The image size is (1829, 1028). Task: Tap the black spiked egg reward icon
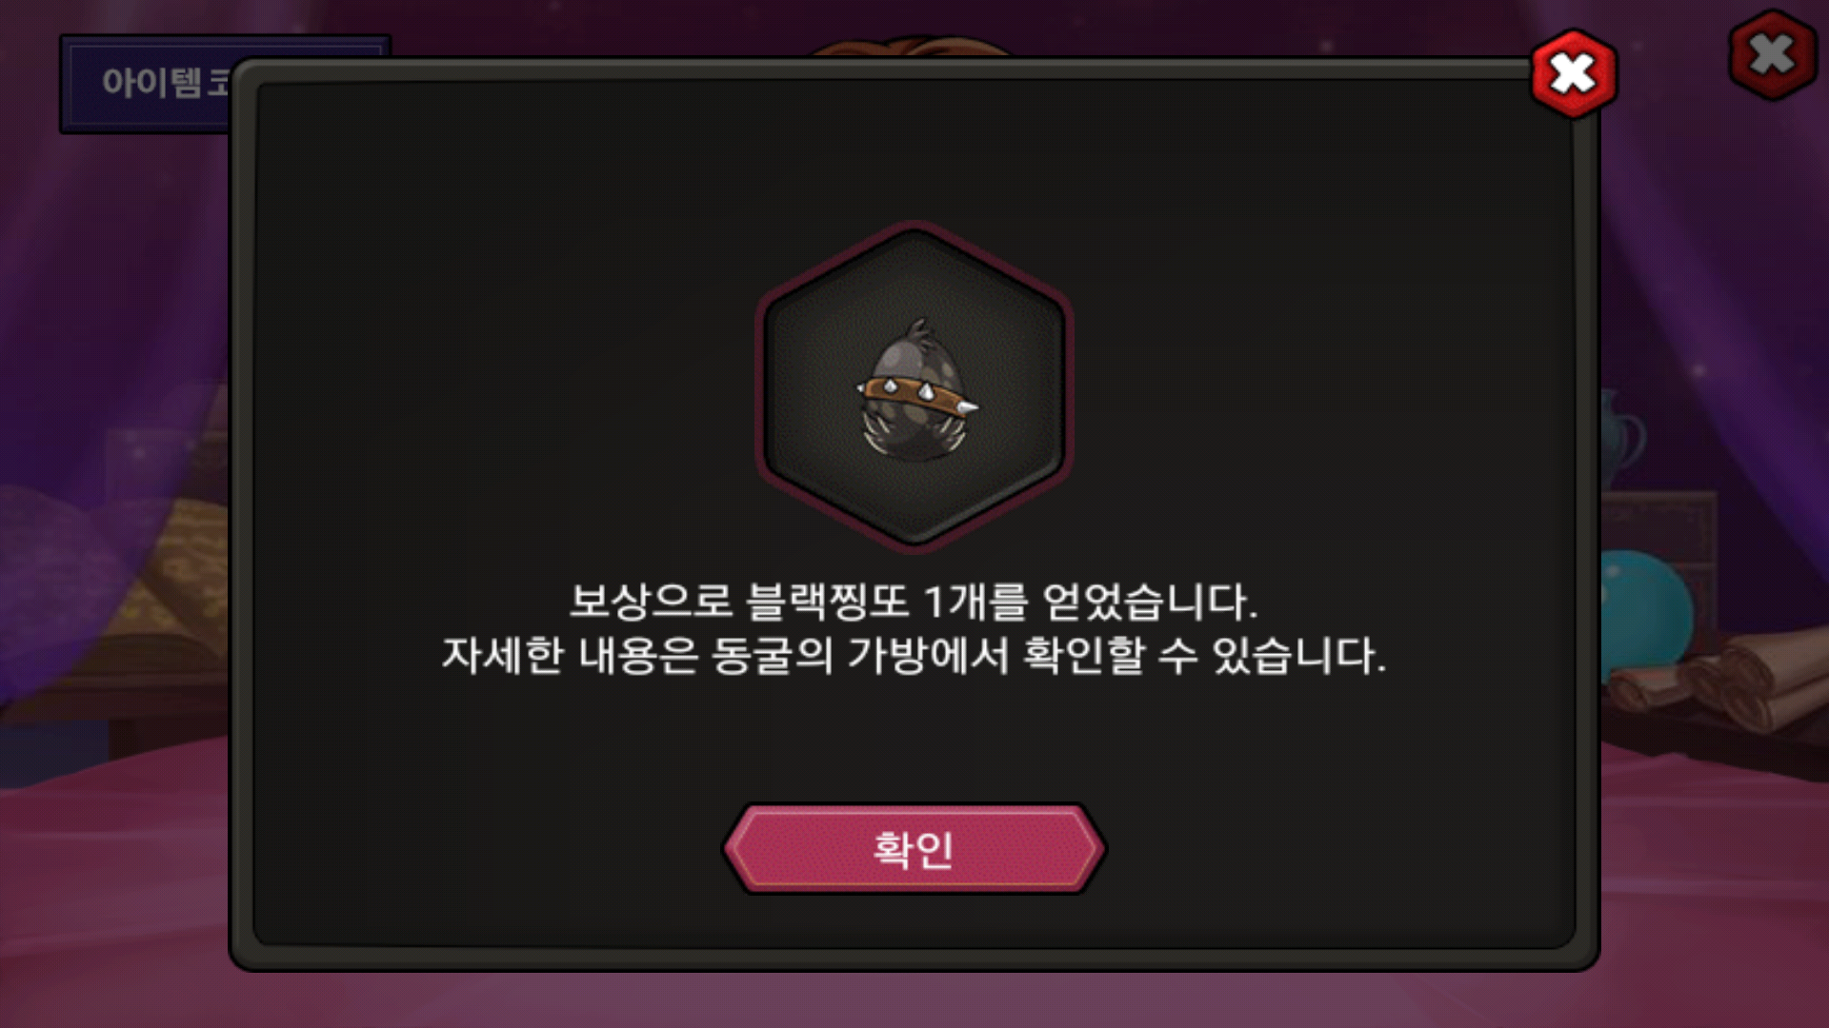(x=915, y=392)
